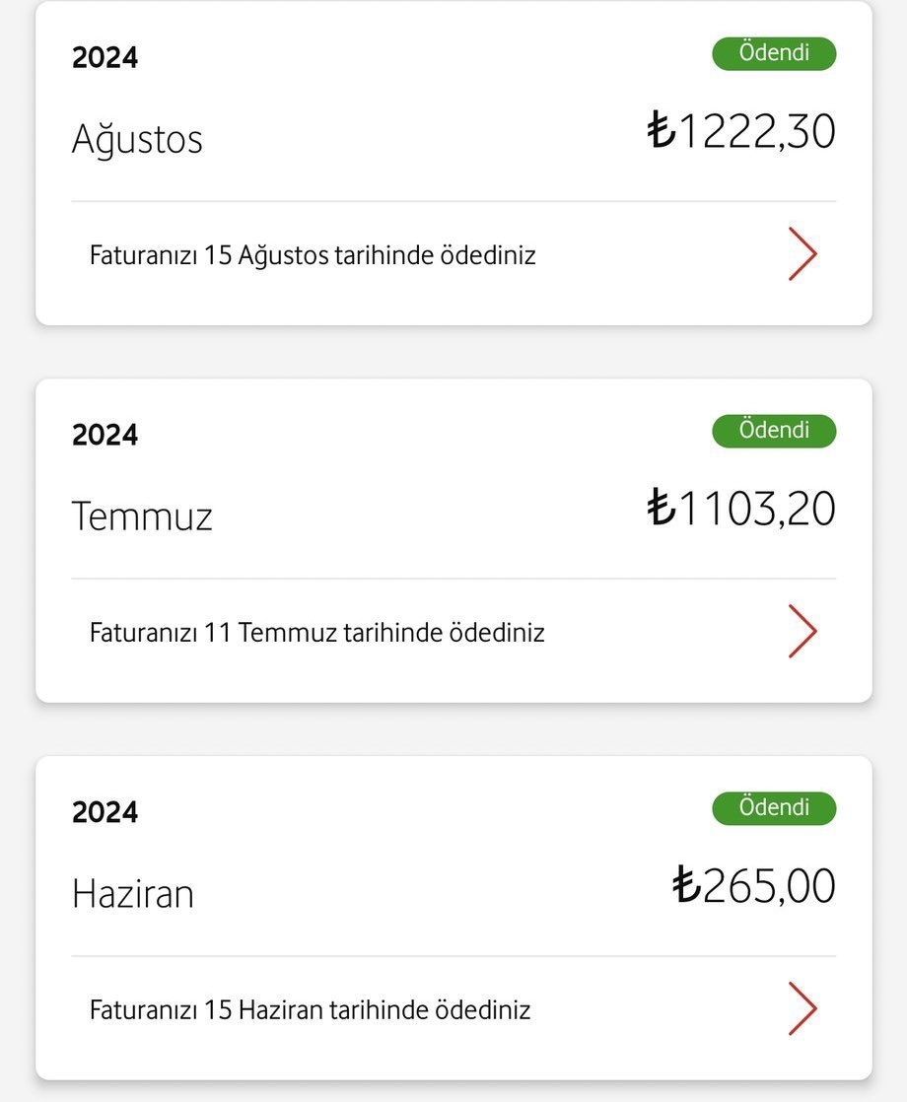
Task: Click "Faturanızı 15 Ağustos tarihinde ödediniz" row
Action: (x=313, y=255)
